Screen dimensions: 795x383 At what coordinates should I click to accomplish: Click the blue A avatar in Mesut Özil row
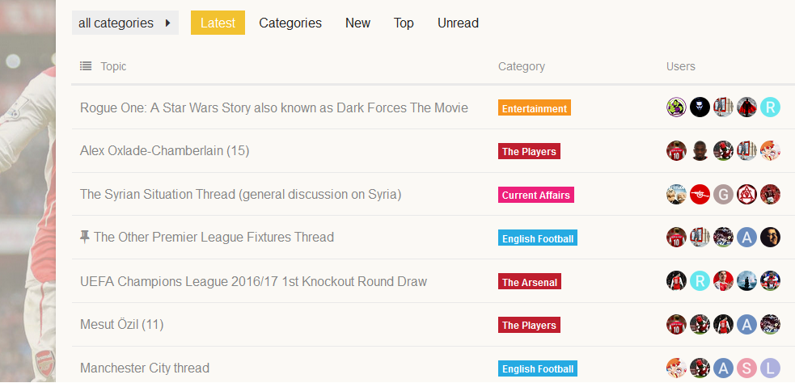(746, 325)
